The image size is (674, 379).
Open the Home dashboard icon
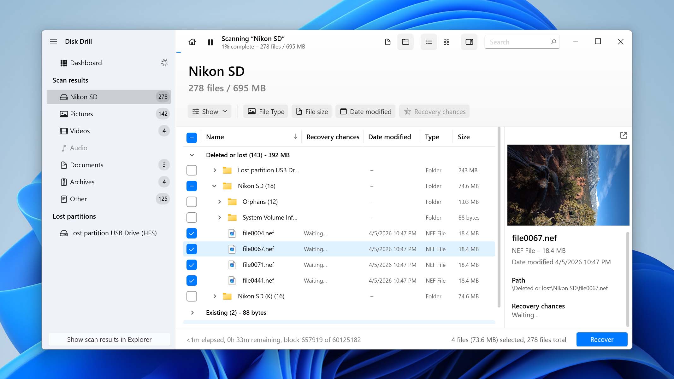[192, 42]
